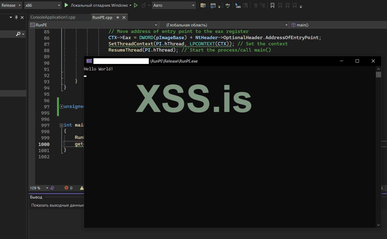The width and height of the screenshot is (387, 239).
Task: Close the RunPE.cpp tab
Action: pyautogui.click(x=124, y=18)
